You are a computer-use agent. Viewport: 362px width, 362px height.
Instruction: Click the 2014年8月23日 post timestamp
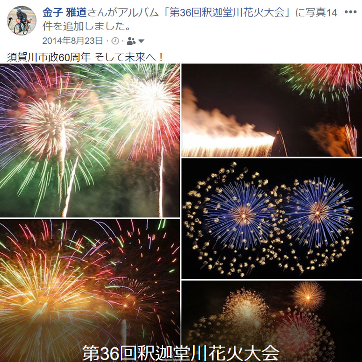(72, 41)
